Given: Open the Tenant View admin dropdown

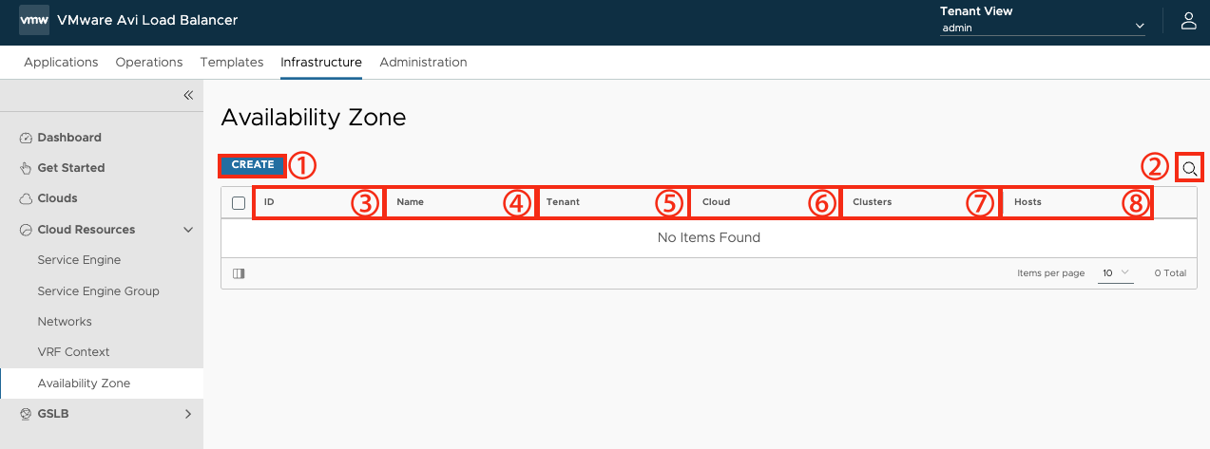Looking at the screenshot, I should click(1043, 28).
